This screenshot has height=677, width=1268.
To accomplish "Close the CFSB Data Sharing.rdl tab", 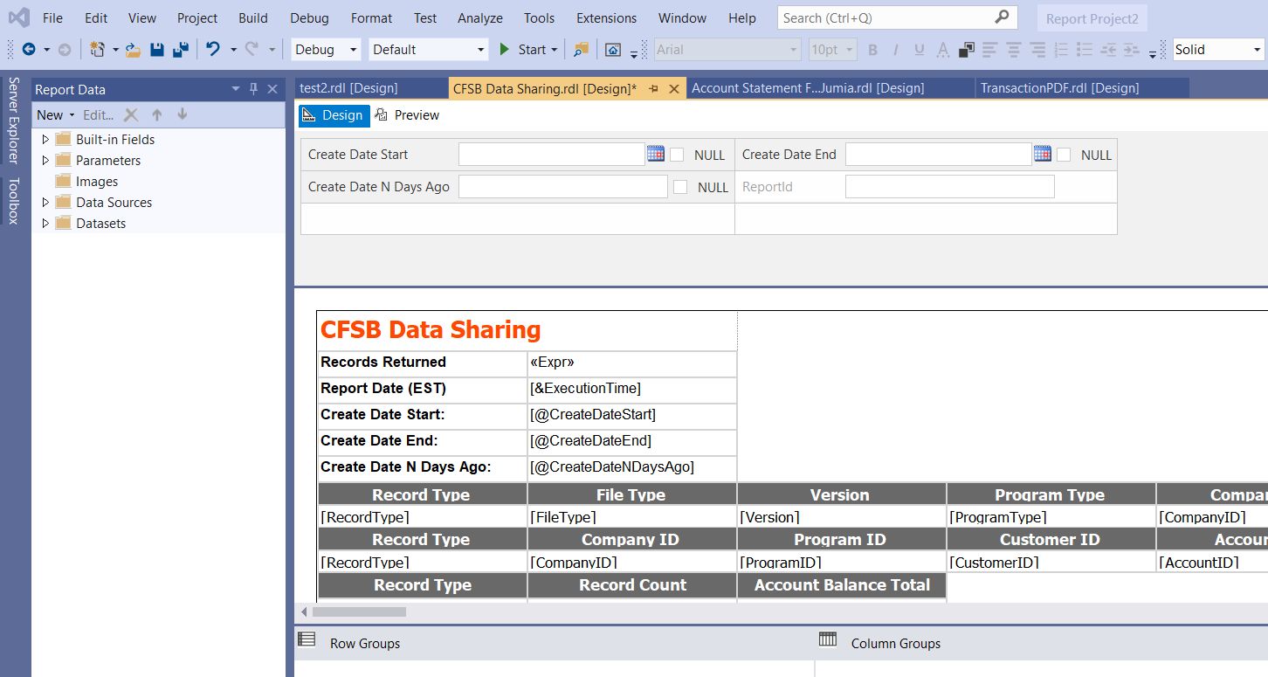I will pyautogui.click(x=673, y=89).
